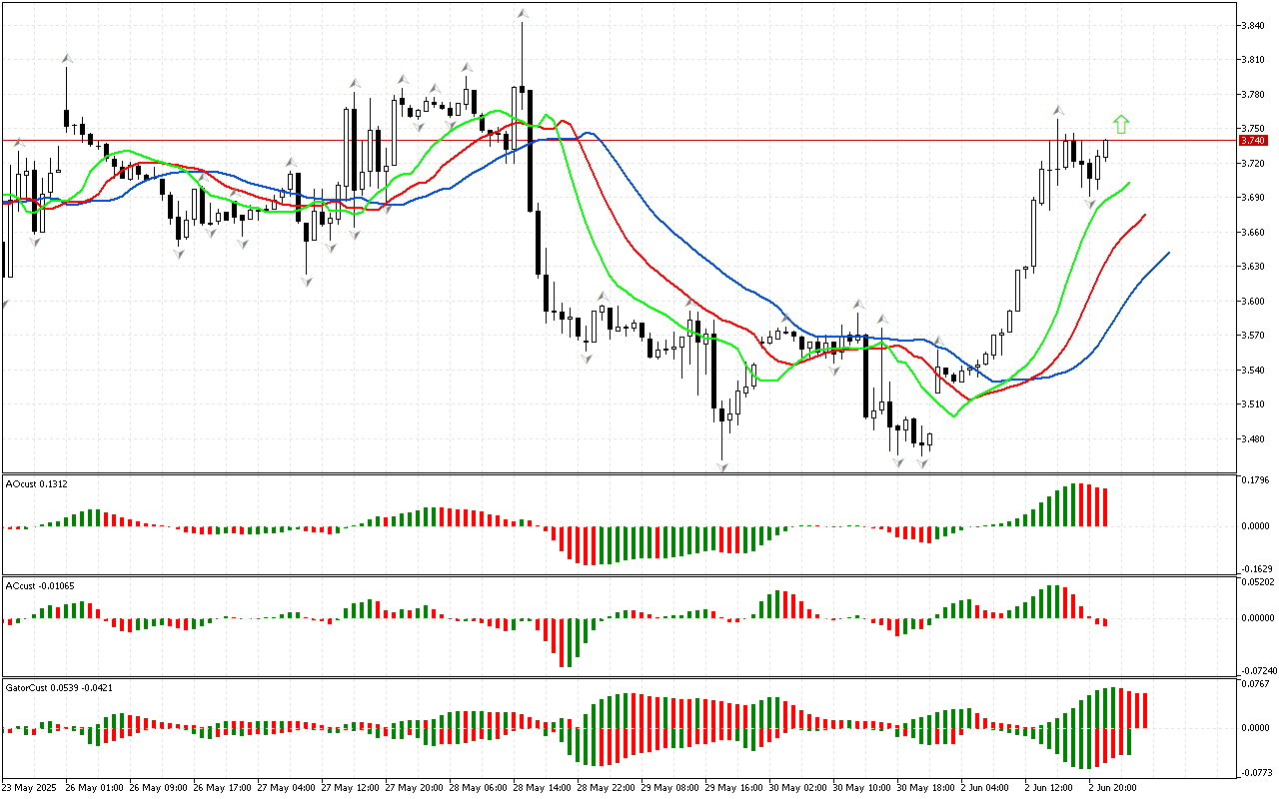Viewport: 1279px width, 799px height.
Task: Select the green Alligator lips line end
Action: click(x=1129, y=183)
